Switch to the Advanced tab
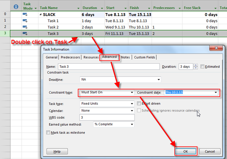 coord(109,57)
